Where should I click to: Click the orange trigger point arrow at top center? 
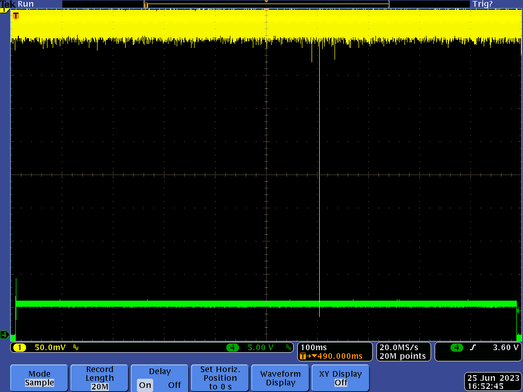pos(266,3)
